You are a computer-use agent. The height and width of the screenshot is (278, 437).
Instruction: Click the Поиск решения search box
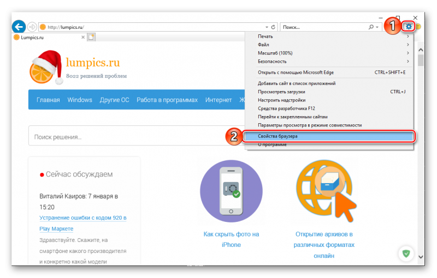click(137, 136)
